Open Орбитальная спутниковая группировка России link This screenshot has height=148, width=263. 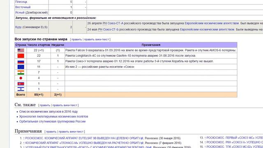(x=52, y=122)
